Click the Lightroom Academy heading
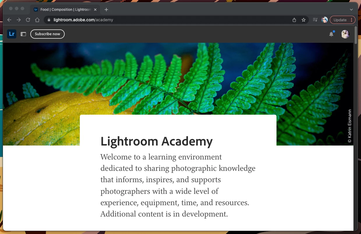361x234 pixels. (x=156, y=141)
